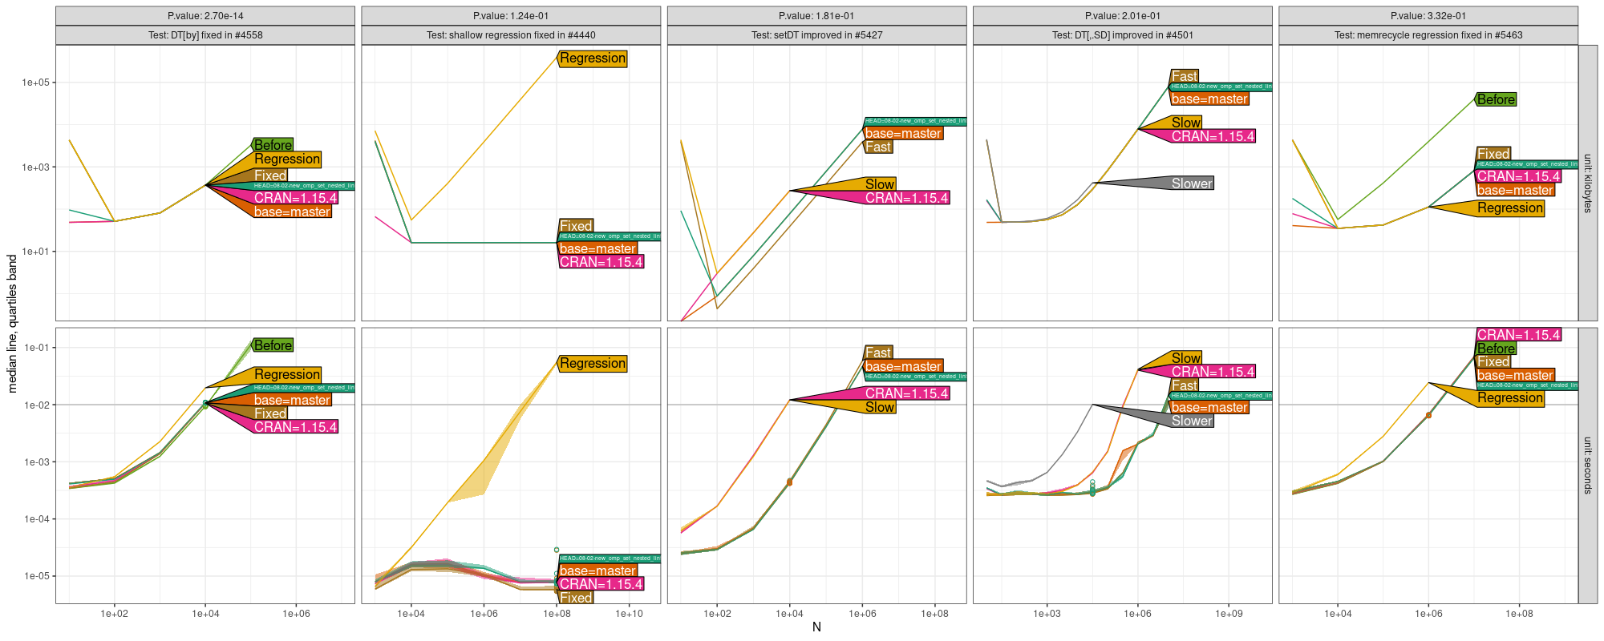Click 'Regression' label in shallow kilobytes plot

click(593, 58)
